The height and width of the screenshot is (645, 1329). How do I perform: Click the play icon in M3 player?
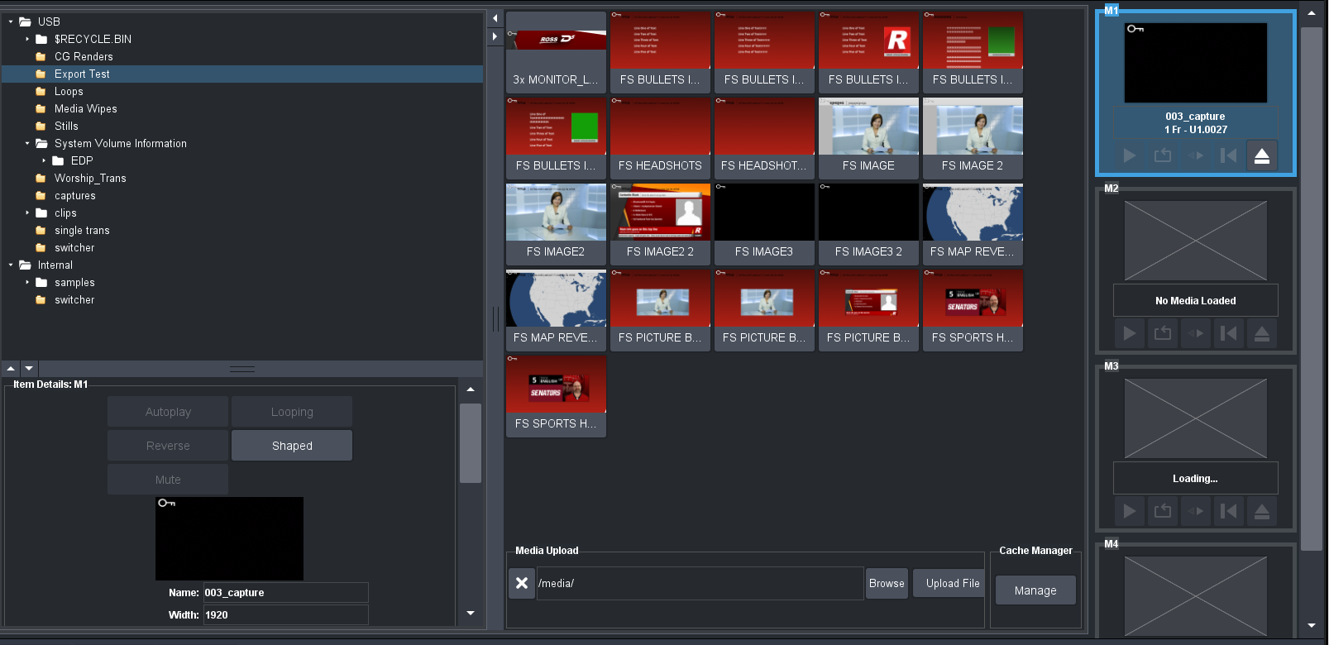1129,511
